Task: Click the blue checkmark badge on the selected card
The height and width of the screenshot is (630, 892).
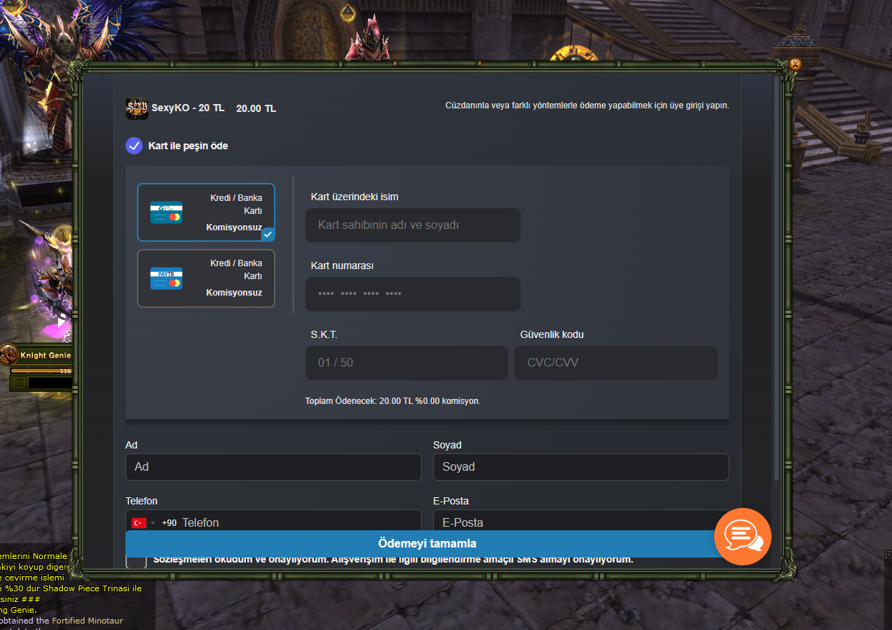Action: (268, 235)
